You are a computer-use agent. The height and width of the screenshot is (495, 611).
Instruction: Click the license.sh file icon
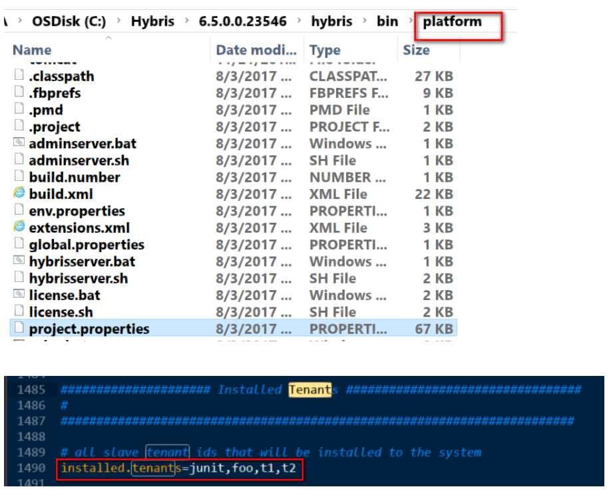tap(19, 311)
